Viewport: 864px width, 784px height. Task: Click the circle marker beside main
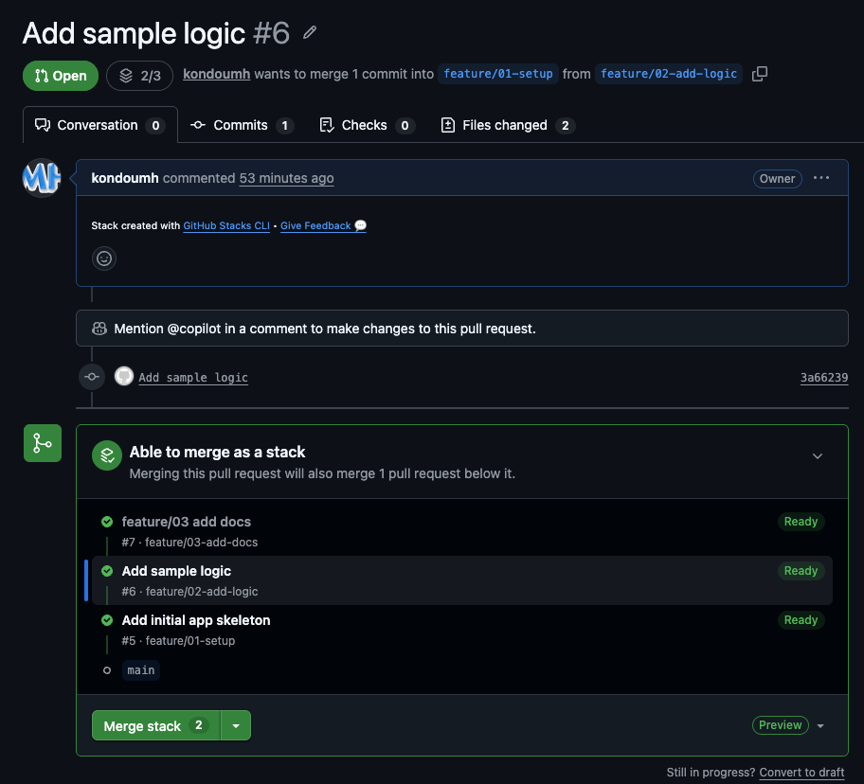point(107,670)
